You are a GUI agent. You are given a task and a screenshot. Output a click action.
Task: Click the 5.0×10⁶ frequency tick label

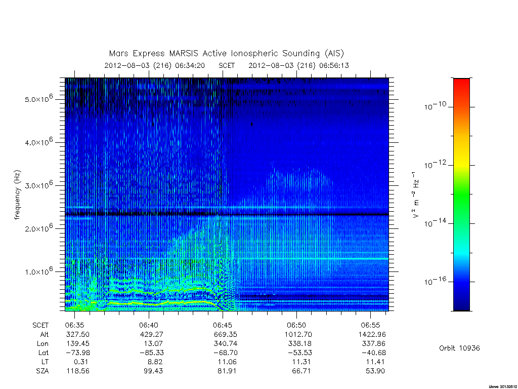point(38,99)
